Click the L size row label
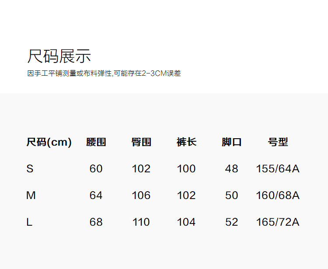 (29, 222)
